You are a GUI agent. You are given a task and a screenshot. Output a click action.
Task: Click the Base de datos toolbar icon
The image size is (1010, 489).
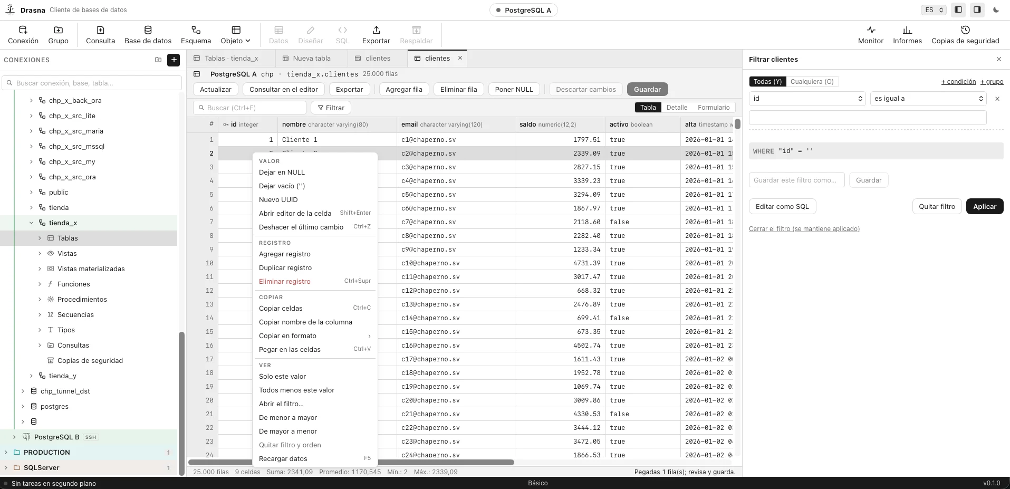click(148, 35)
